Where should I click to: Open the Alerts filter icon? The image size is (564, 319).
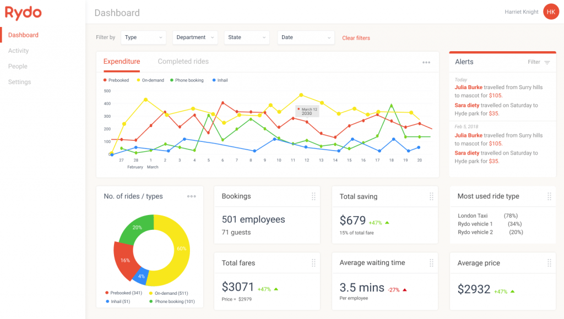pos(547,62)
